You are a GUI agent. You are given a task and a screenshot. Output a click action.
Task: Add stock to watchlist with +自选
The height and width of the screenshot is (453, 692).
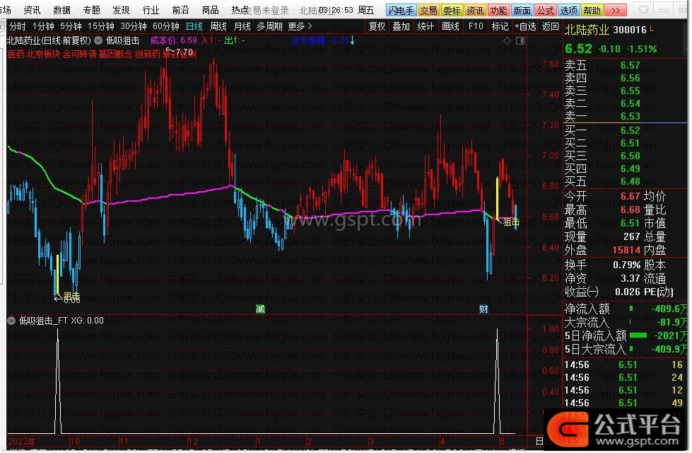tap(525, 26)
